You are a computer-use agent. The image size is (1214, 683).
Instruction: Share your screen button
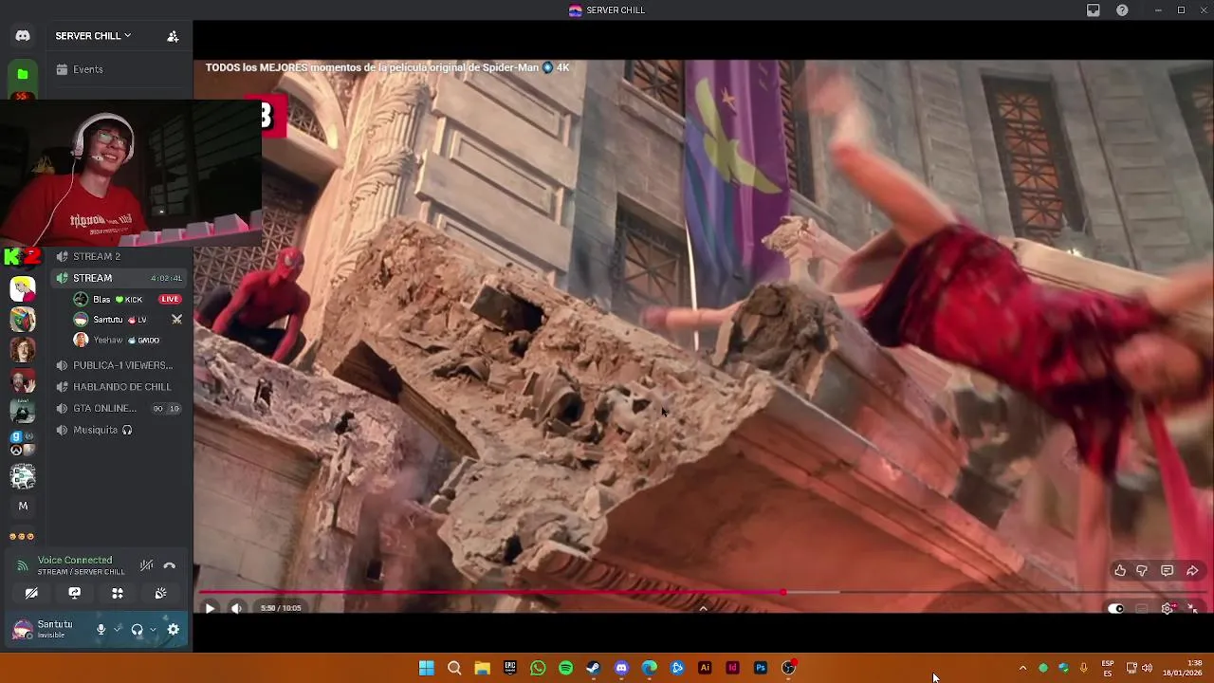[74, 593]
